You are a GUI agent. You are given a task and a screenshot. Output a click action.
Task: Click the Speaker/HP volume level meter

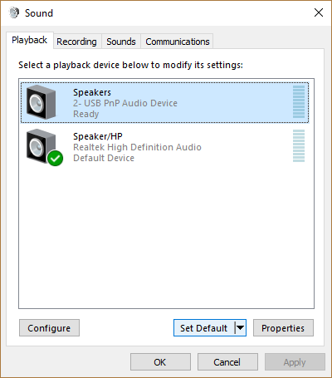coord(299,145)
